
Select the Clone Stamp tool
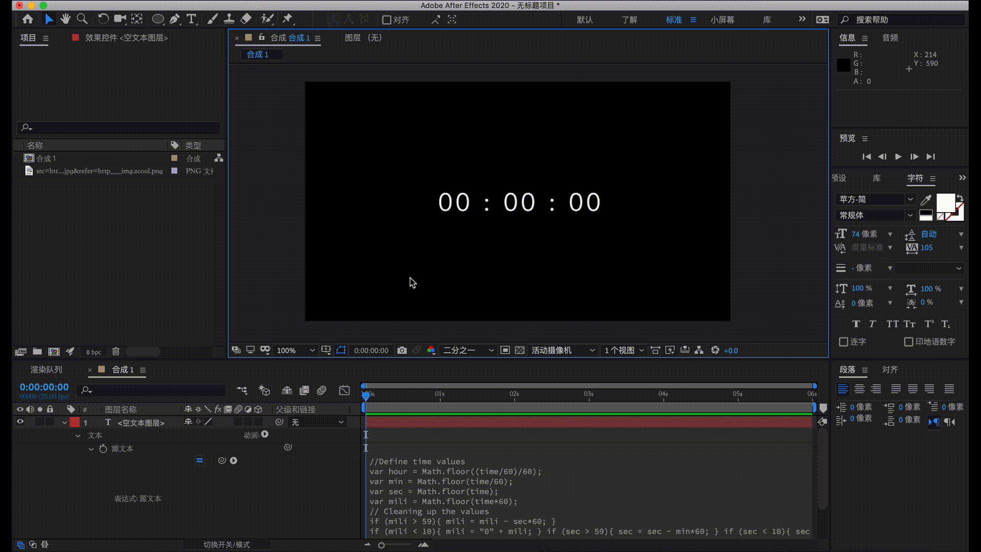tap(229, 19)
